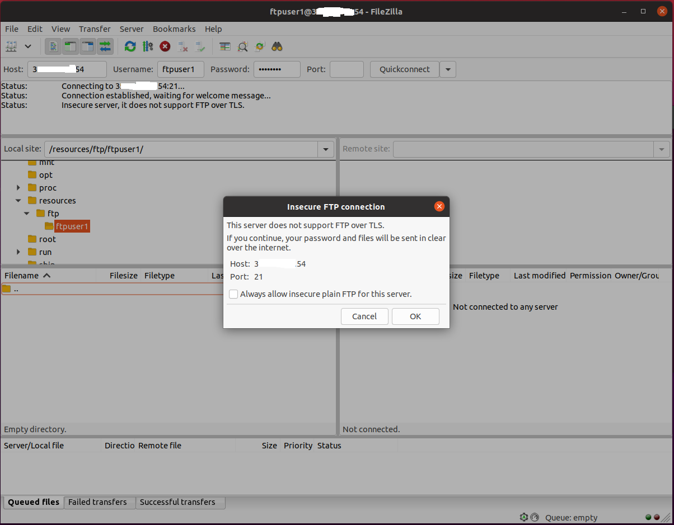Open the Site Manager icon
The image size is (674, 525).
click(x=11, y=46)
